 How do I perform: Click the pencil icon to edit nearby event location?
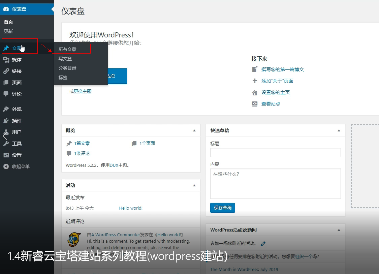tap(263, 244)
